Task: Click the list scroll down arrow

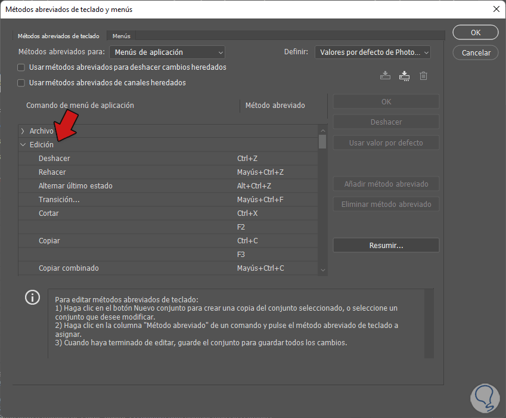Action: [322, 270]
